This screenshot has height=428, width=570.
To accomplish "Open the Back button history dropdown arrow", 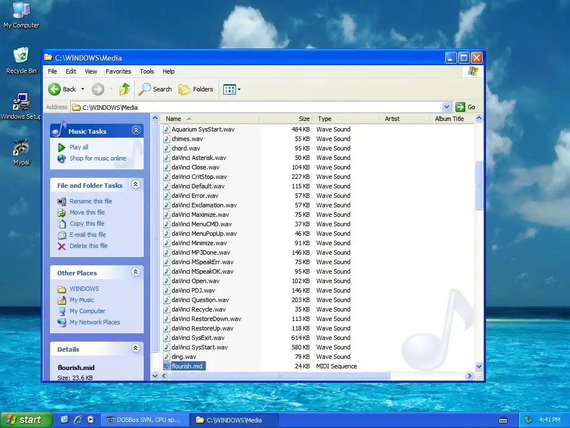I will click(82, 89).
